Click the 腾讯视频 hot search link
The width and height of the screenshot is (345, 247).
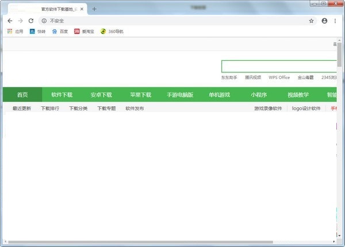[253, 78]
